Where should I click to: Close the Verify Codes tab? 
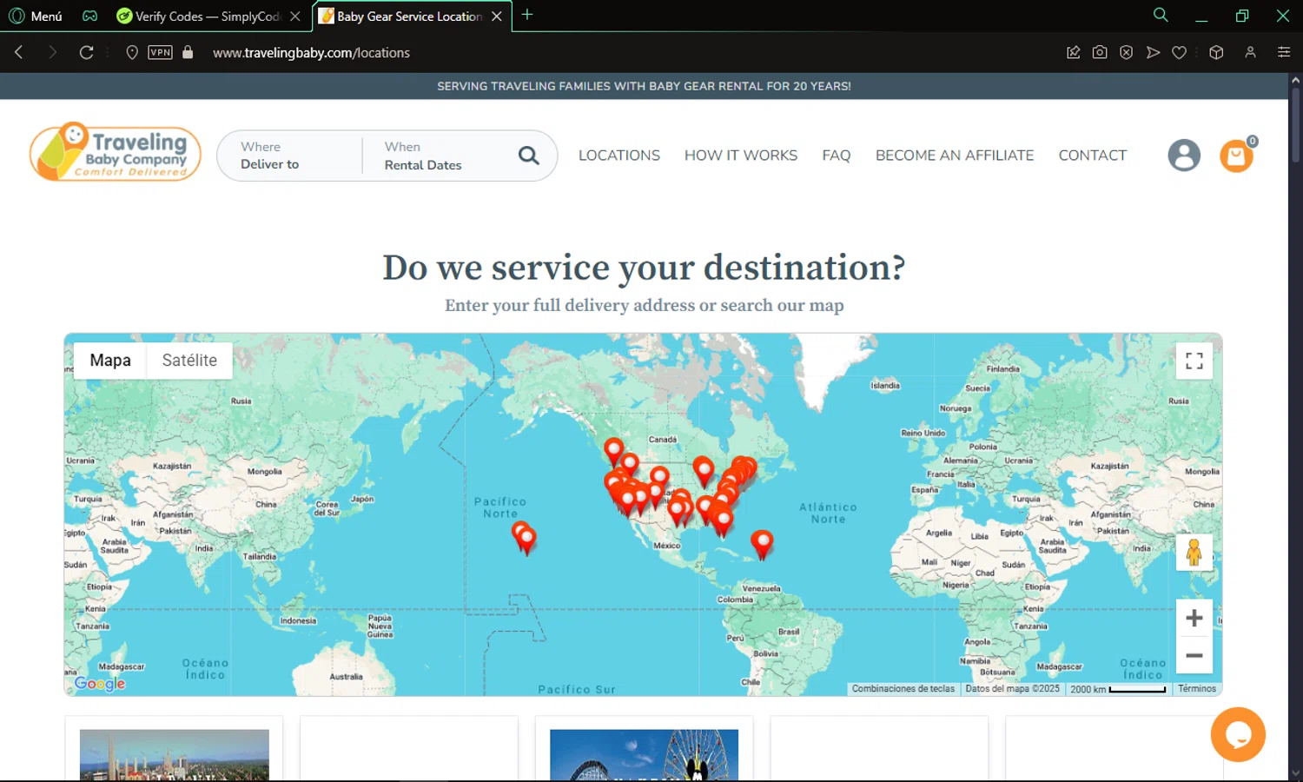[x=295, y=17]
